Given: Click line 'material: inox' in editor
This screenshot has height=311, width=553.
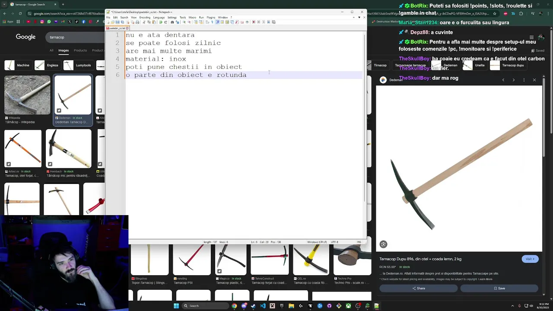Looking at the screenshot, I should [x=156, y=59].
